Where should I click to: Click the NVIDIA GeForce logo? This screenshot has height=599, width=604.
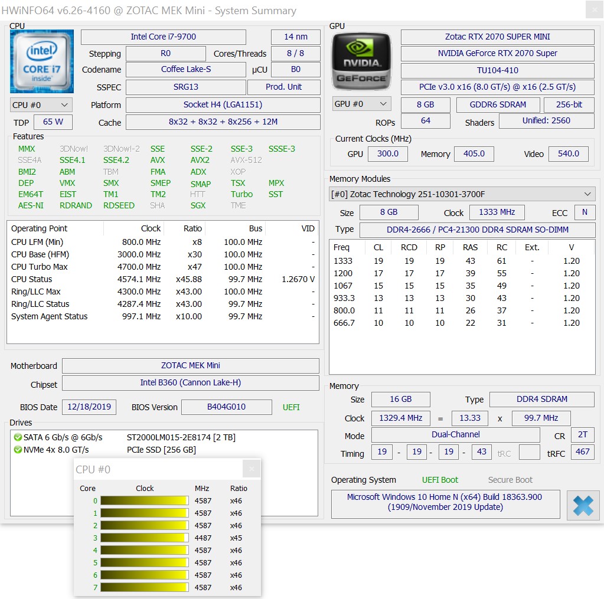click(361, 61)
